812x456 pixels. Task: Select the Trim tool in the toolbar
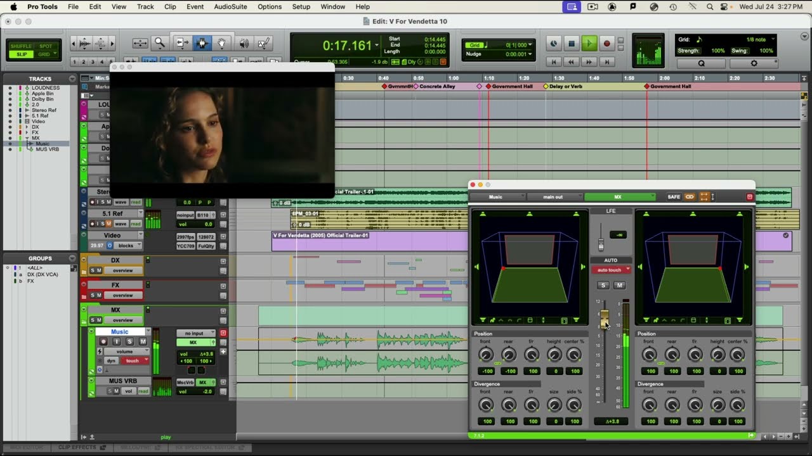coord(181,43)
